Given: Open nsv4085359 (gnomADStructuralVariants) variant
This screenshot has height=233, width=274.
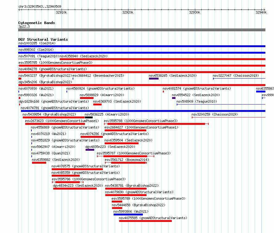Looking at the screenshot, I should point(86,173).
